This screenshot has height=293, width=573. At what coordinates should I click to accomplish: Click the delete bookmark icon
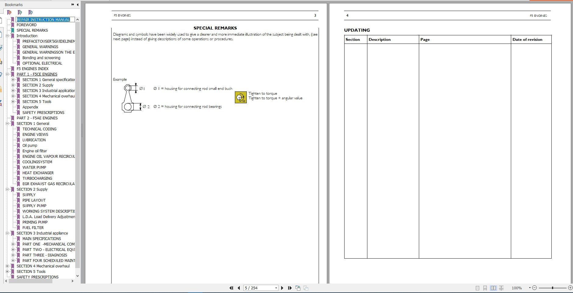click(x=9, y=12)
